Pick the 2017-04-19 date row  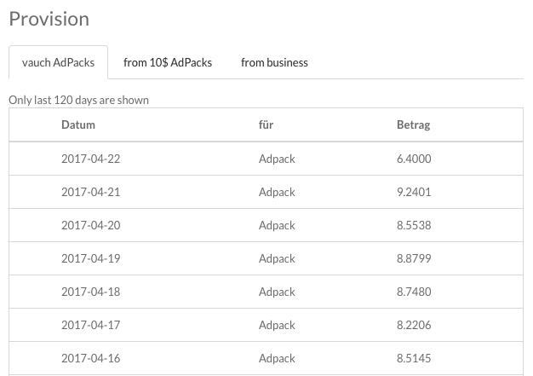91,258
